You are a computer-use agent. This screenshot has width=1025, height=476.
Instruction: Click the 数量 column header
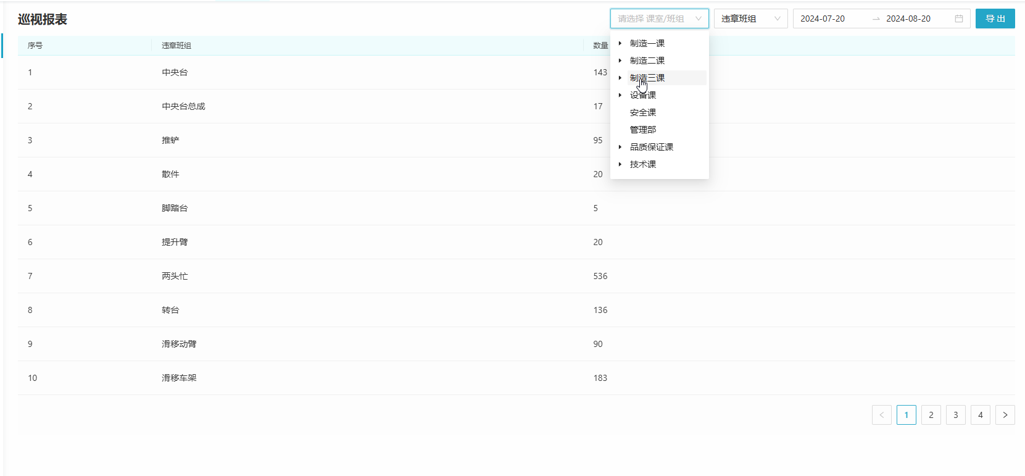click(600, 46)
